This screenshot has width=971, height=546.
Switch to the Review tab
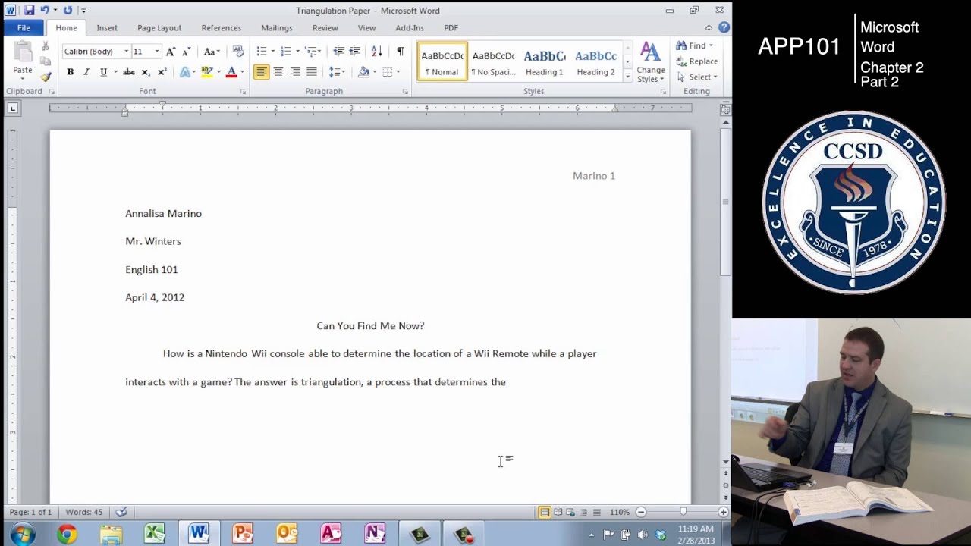325,28
